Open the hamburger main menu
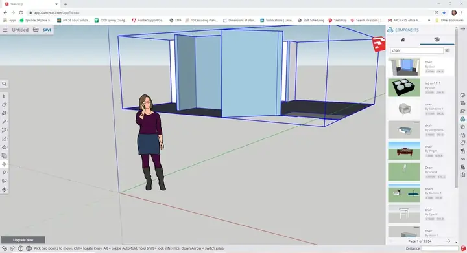The image size is (467, 253). [x=5, y=30]
